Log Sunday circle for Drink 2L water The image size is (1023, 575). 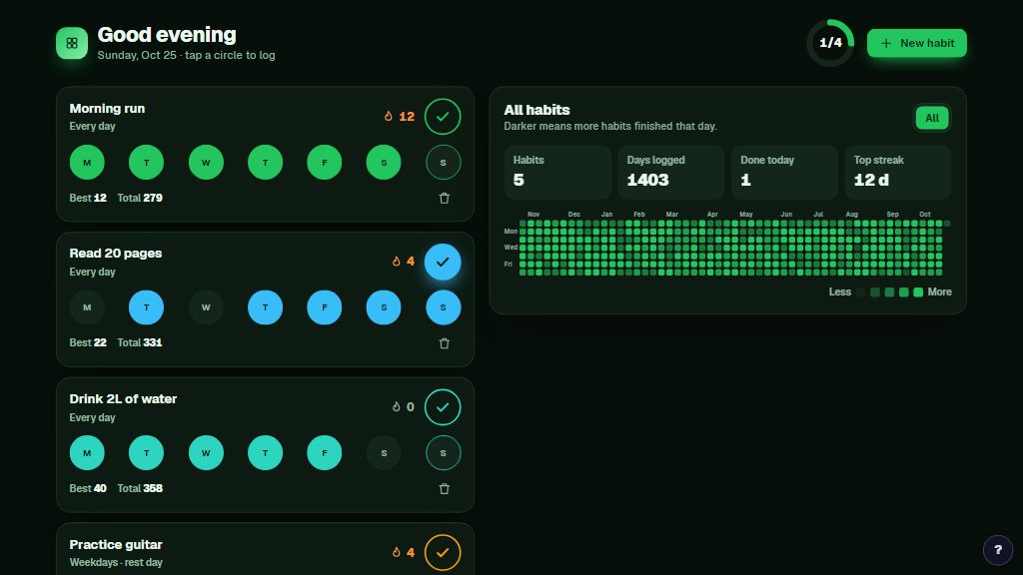[443, 453]
